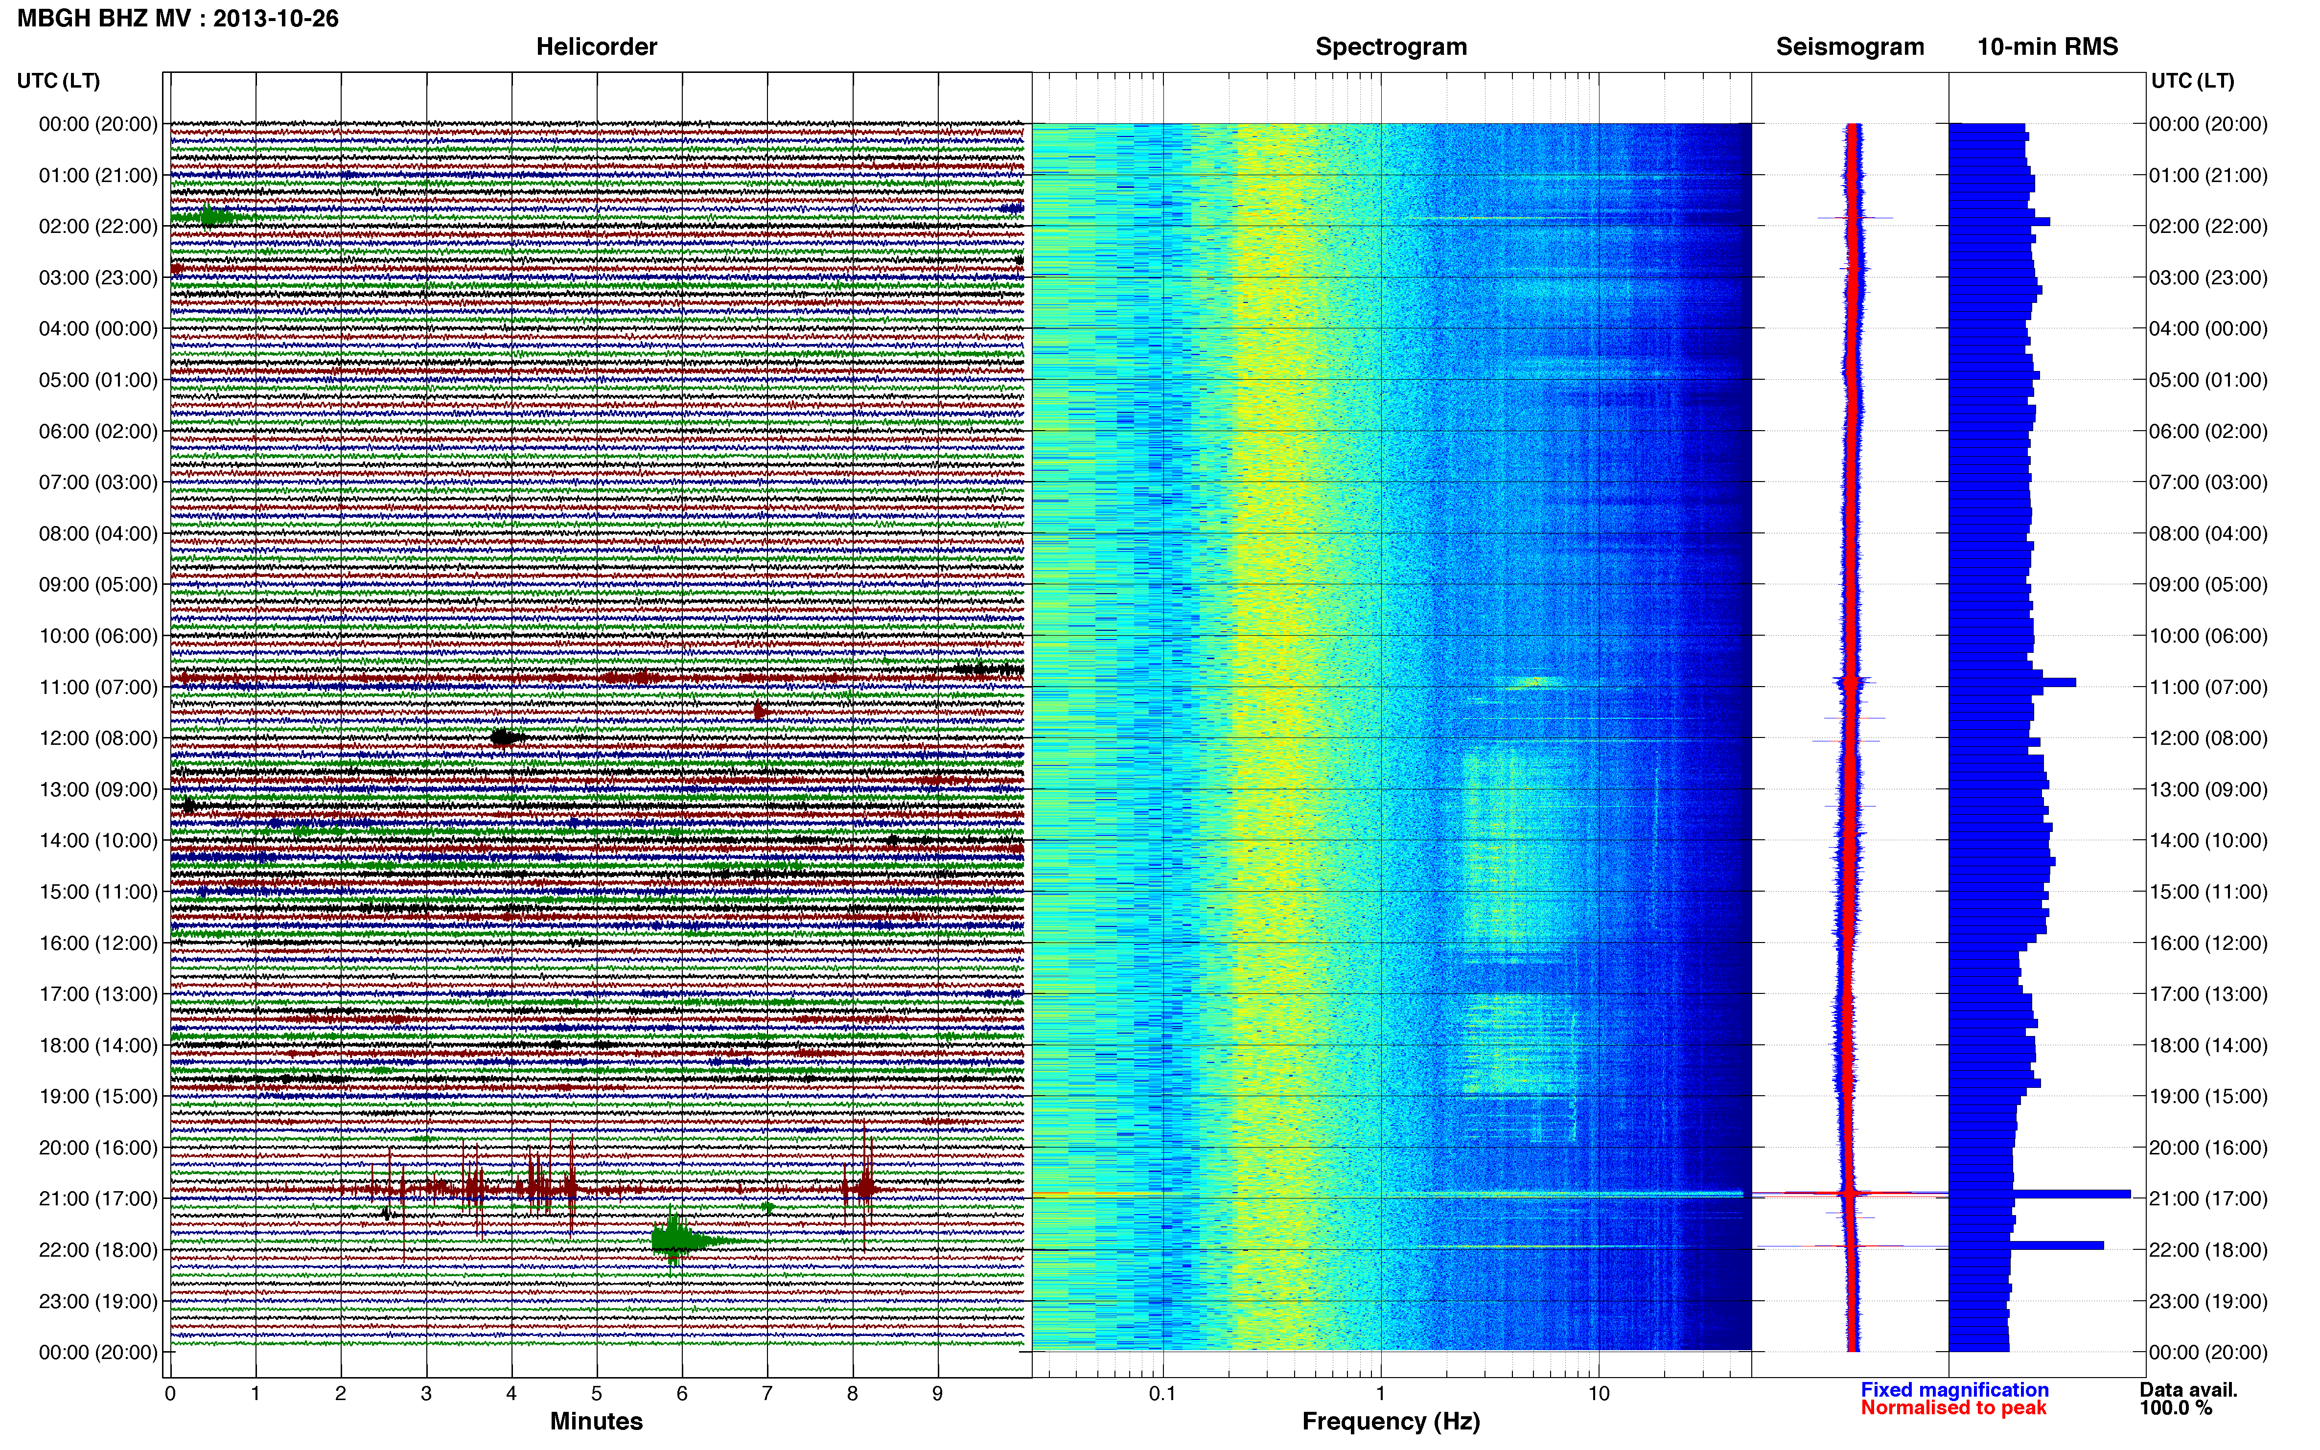This screenshot has height=1450, width=2320.
Task: Select the 'Minutes' axis title
Action: tap(597, 1421)
